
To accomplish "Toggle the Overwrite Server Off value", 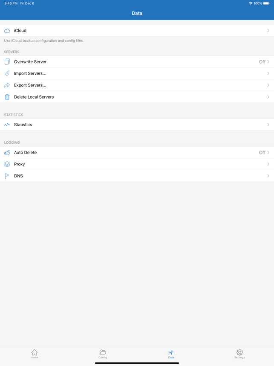I will tap(262, 61).
